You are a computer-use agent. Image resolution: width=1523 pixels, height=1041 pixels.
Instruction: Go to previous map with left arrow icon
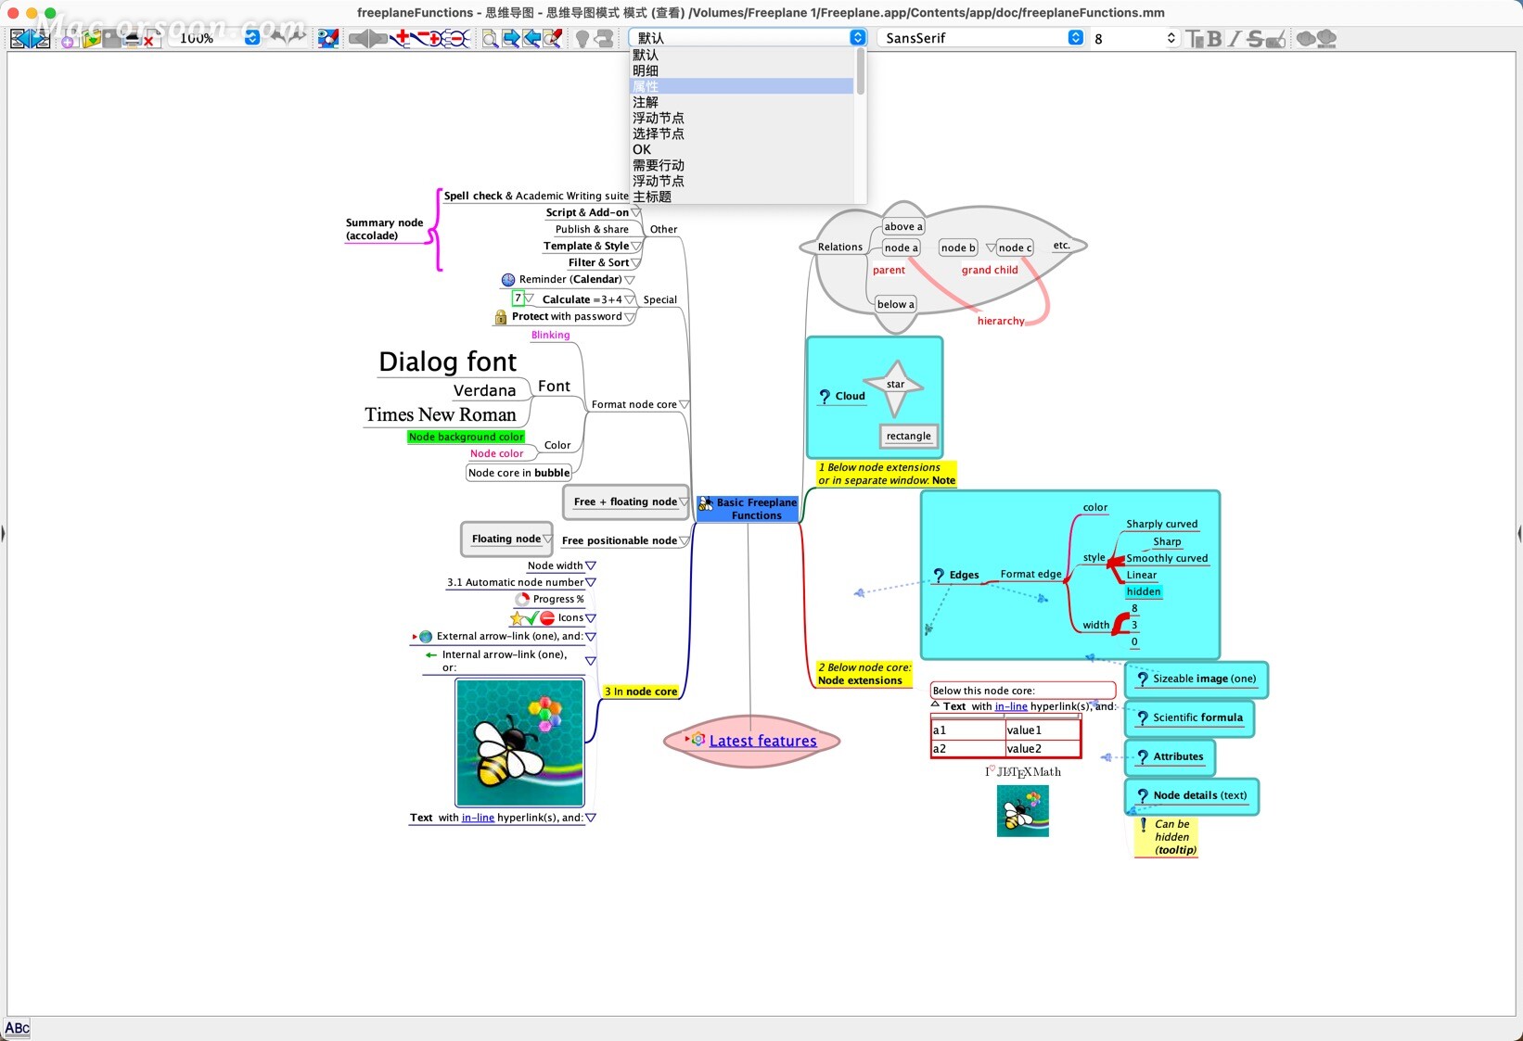click(19, 38)
